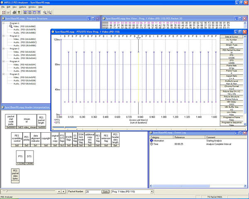Click the Open file toolbar icon
Viewport: 249px width, 199px height.
click(3, 12)
